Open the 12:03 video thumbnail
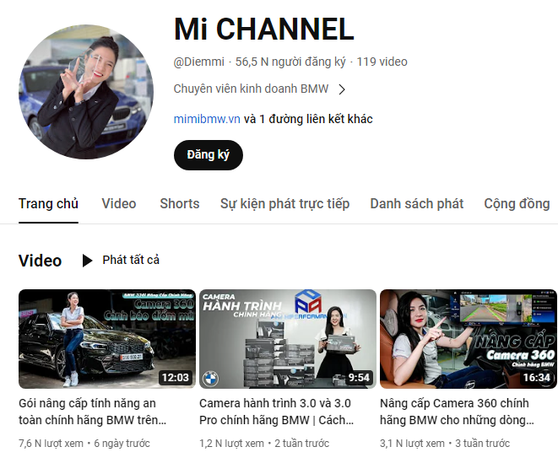Image resolution: width=558 pixels, height=463 pixels. (107, 339)
